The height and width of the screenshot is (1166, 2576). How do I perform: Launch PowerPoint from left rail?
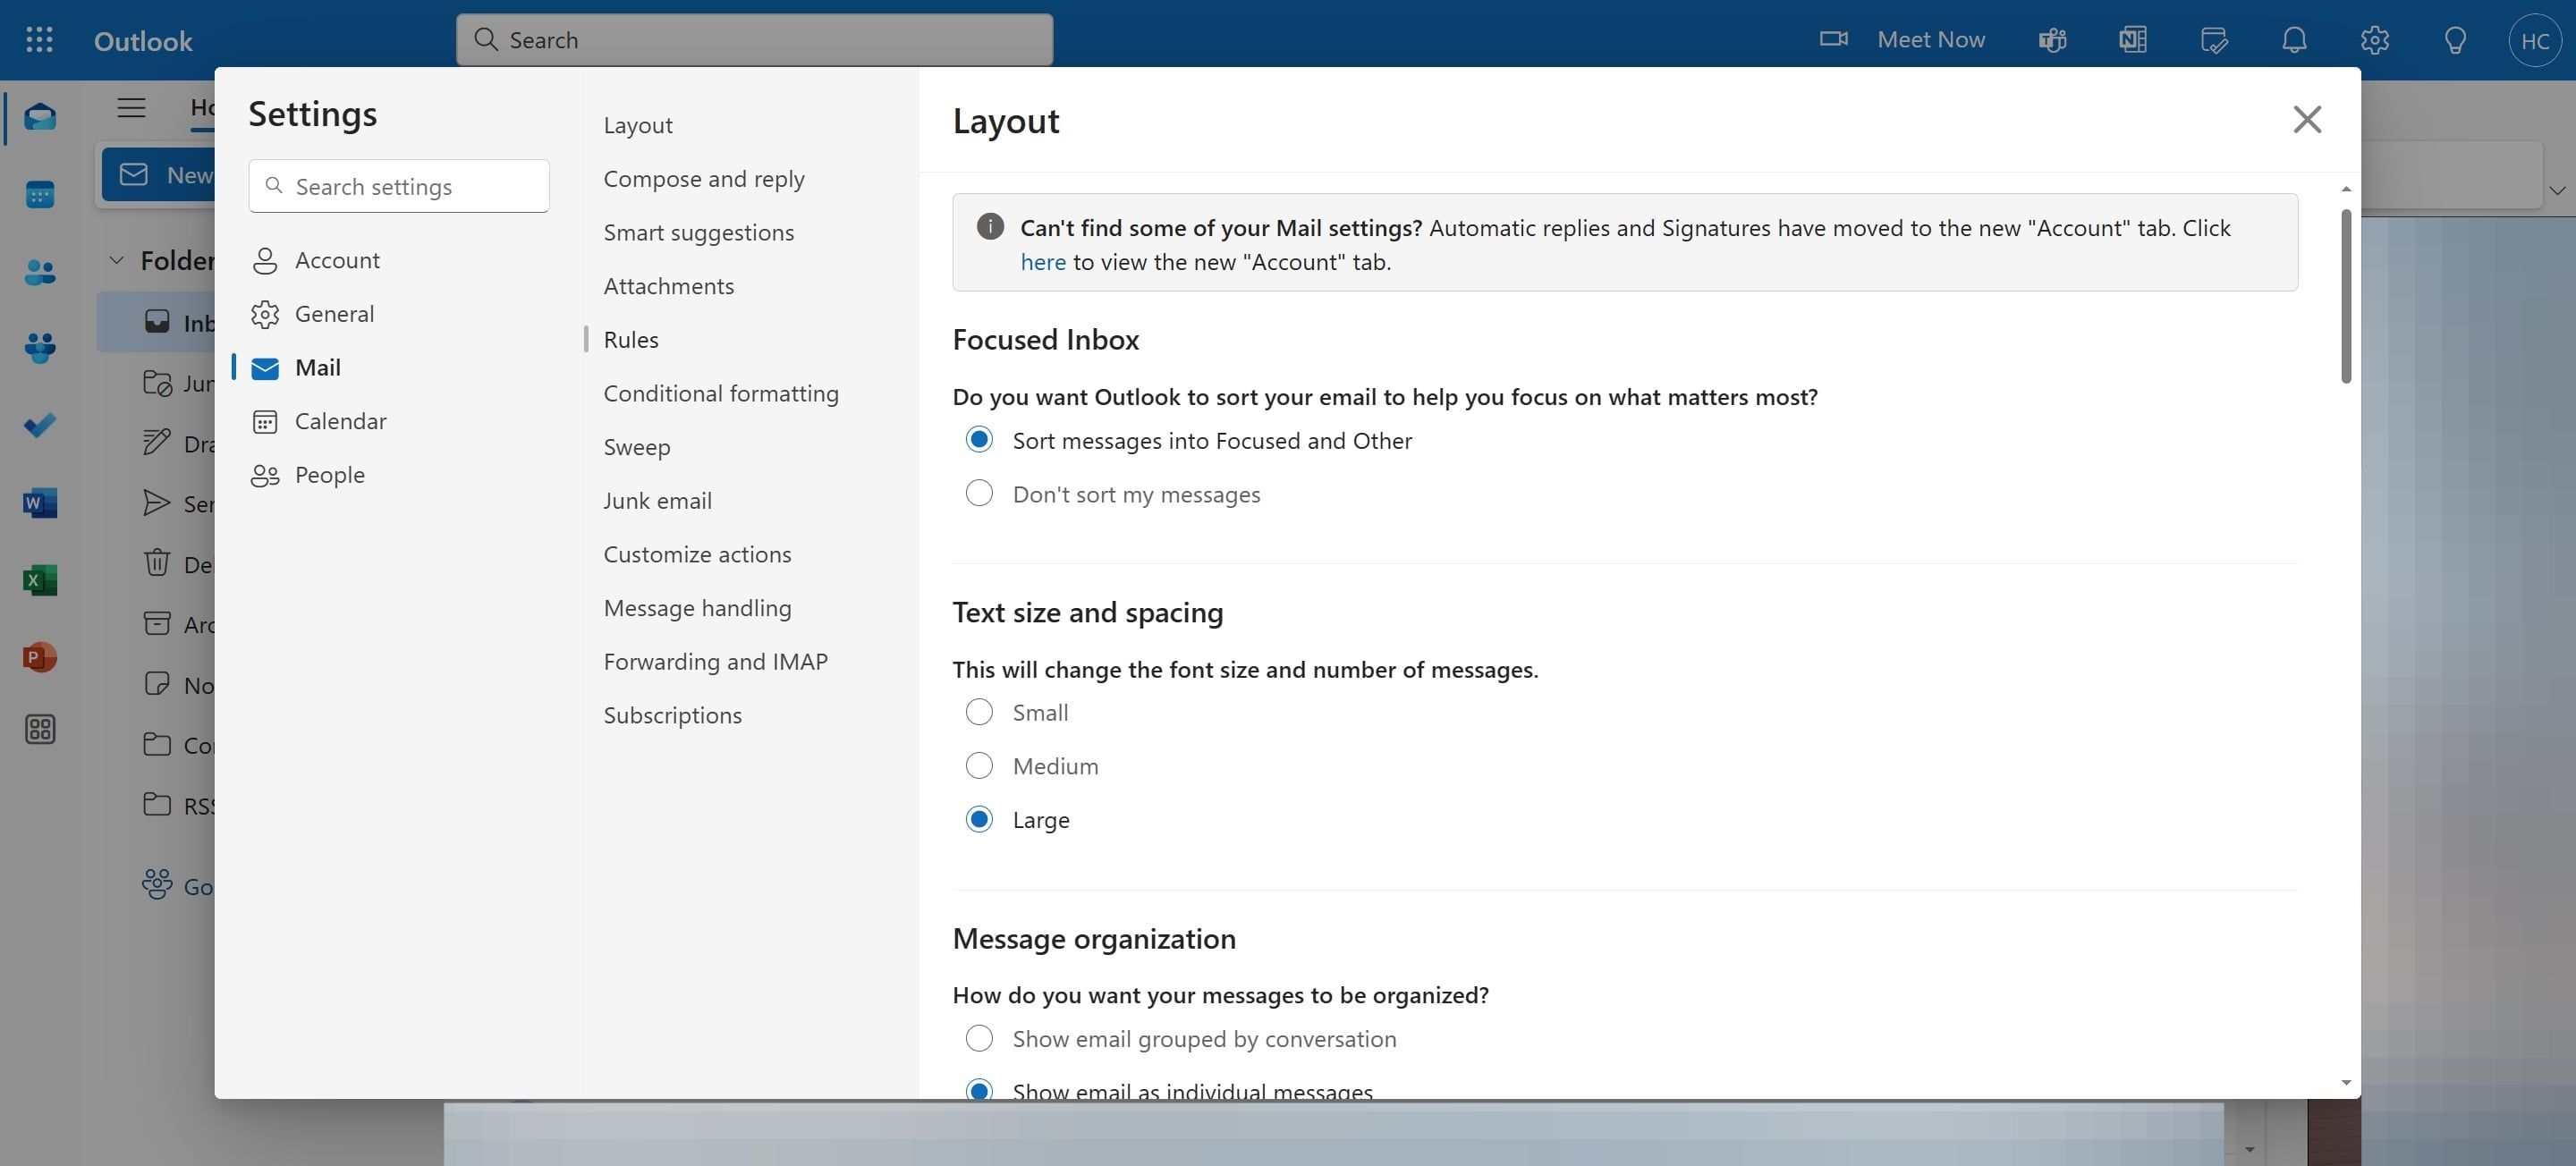(x=40, y=657)
